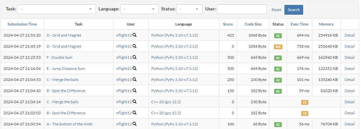Open C - Merge the balls task at 21:04:53

(x=62, y=80)
